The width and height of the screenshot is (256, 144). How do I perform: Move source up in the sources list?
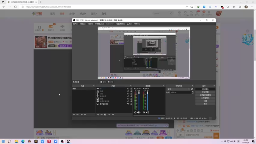pyautogui.click(x=109, y=115)
